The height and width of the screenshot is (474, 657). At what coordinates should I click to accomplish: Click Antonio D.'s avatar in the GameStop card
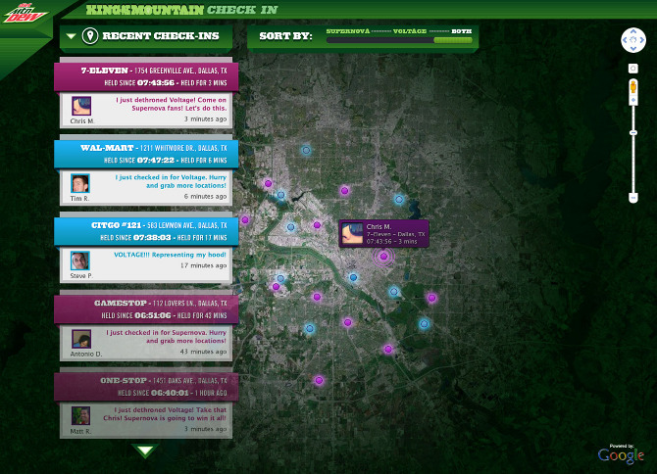pyautogui.click(x=81, y=339)
